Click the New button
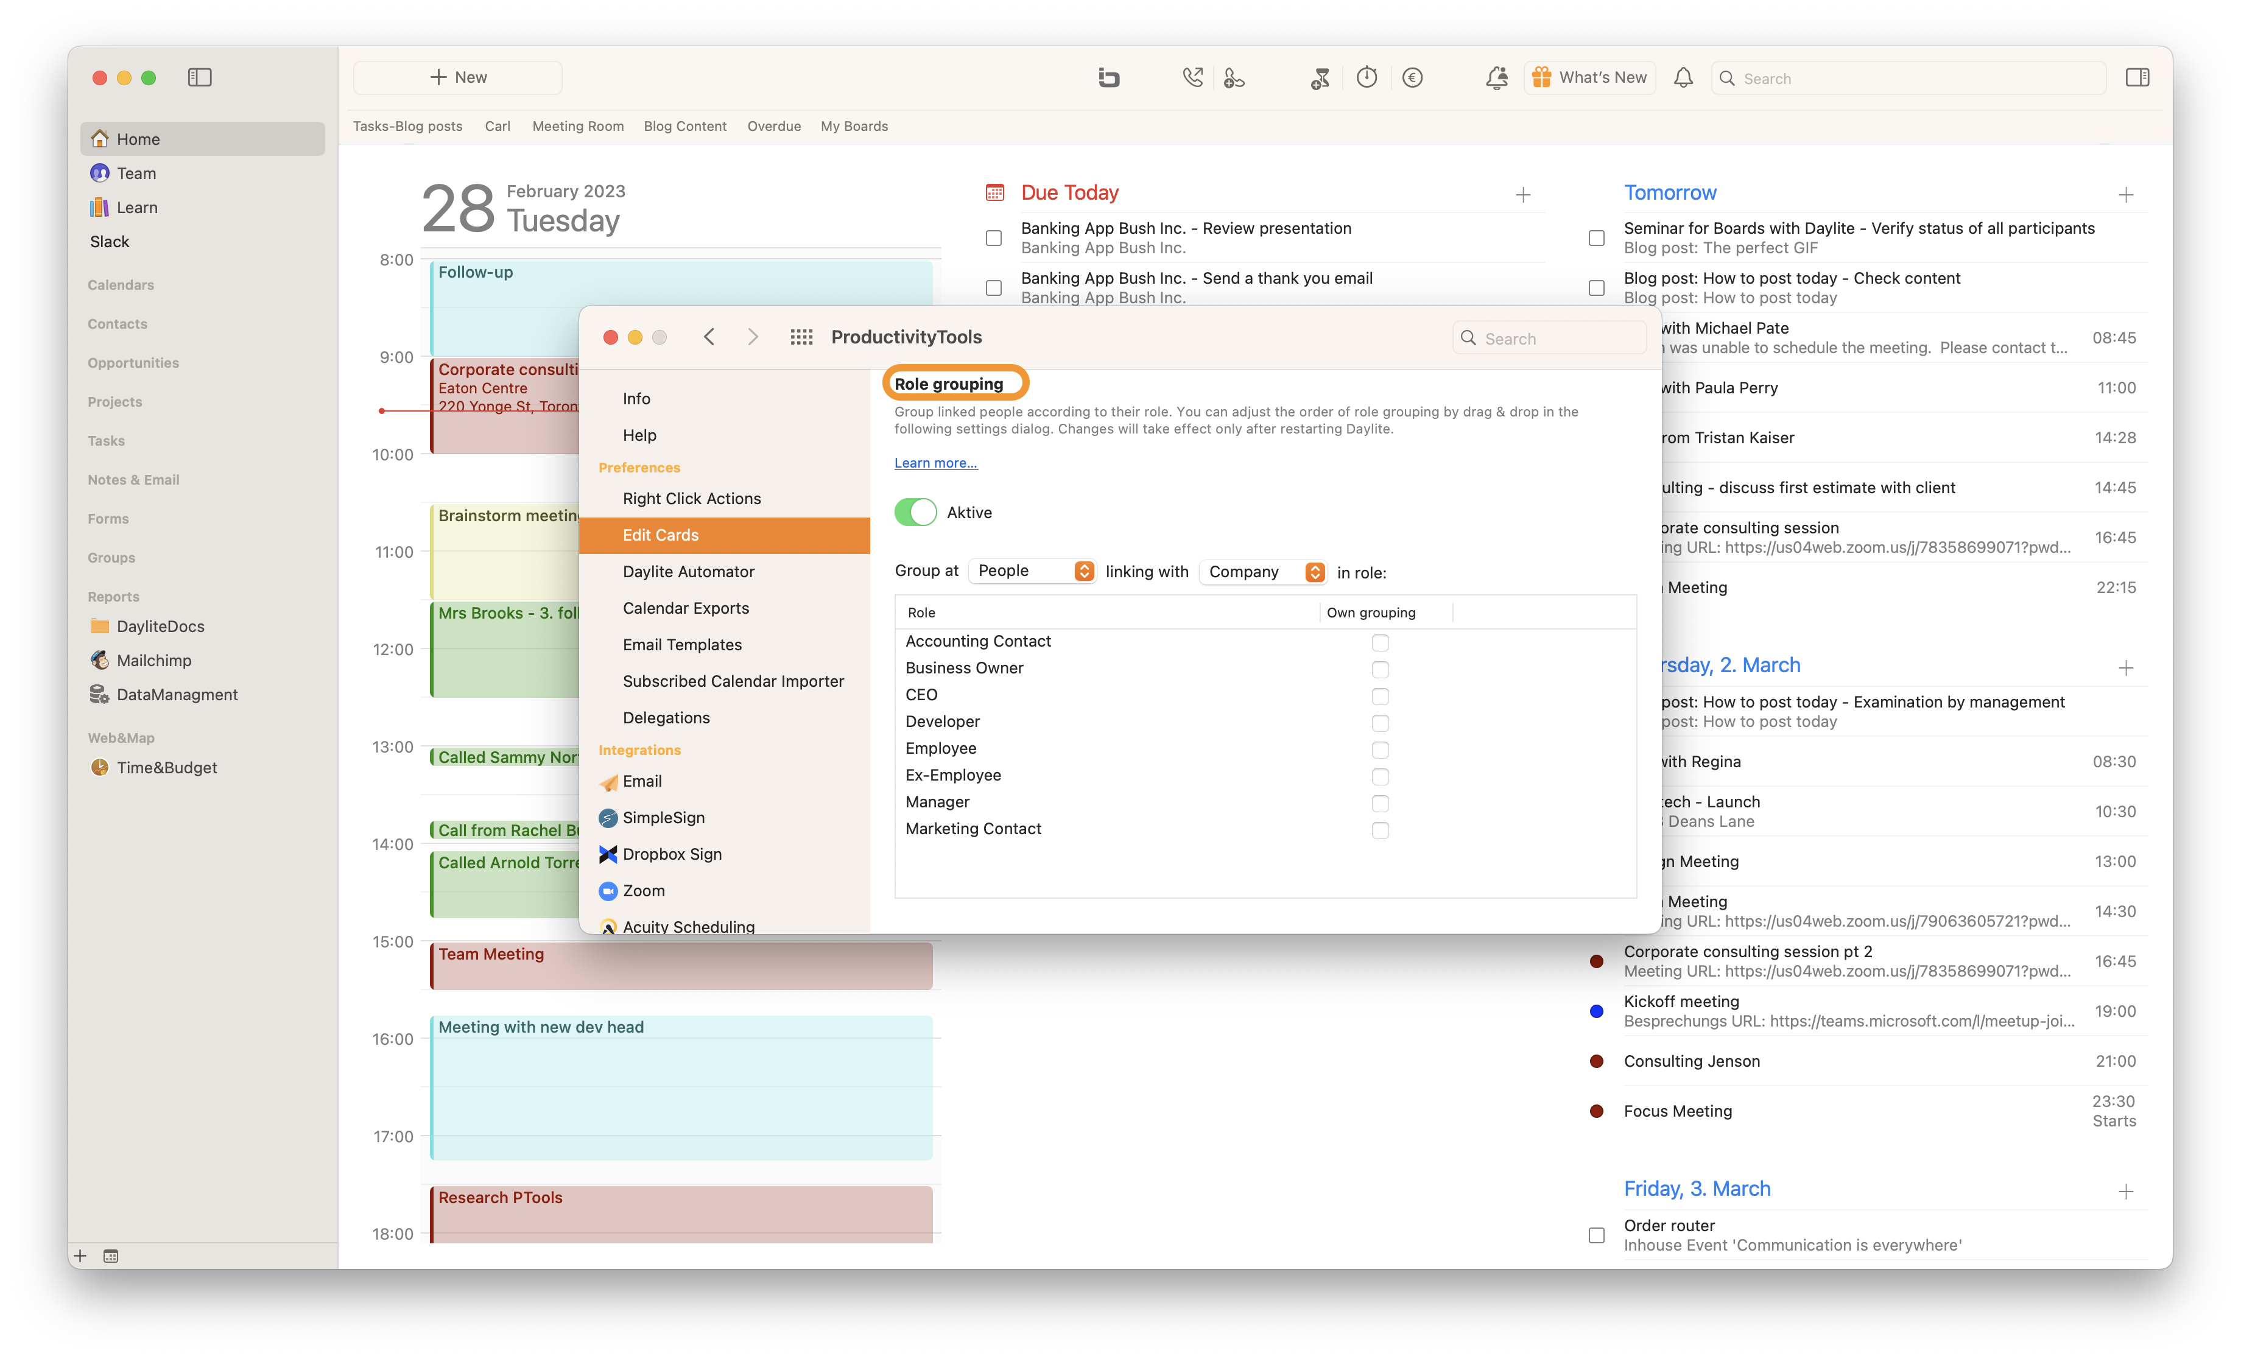2241x1359 pixels. (x=457, y=77)
